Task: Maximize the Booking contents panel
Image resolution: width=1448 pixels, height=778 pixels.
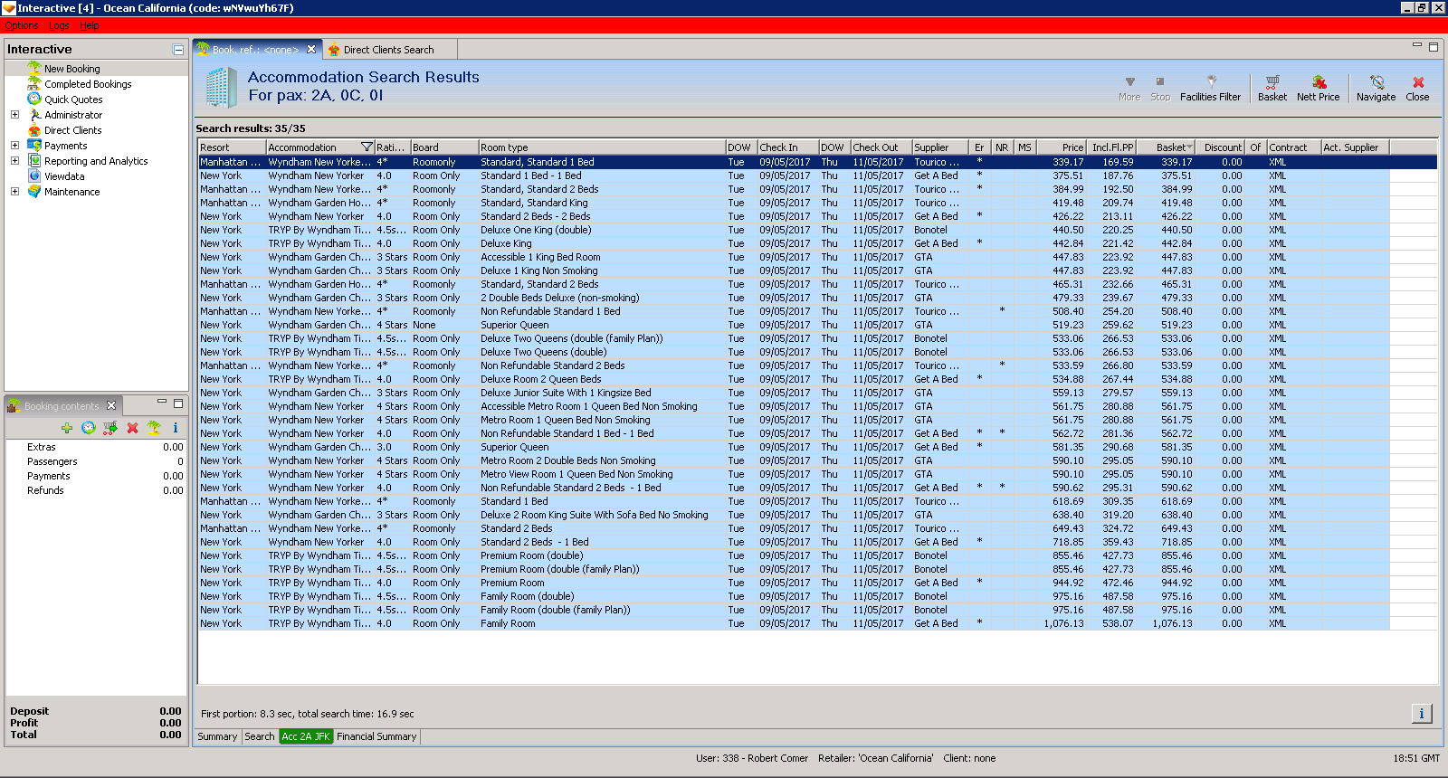Action: click(x=178, y=403)
